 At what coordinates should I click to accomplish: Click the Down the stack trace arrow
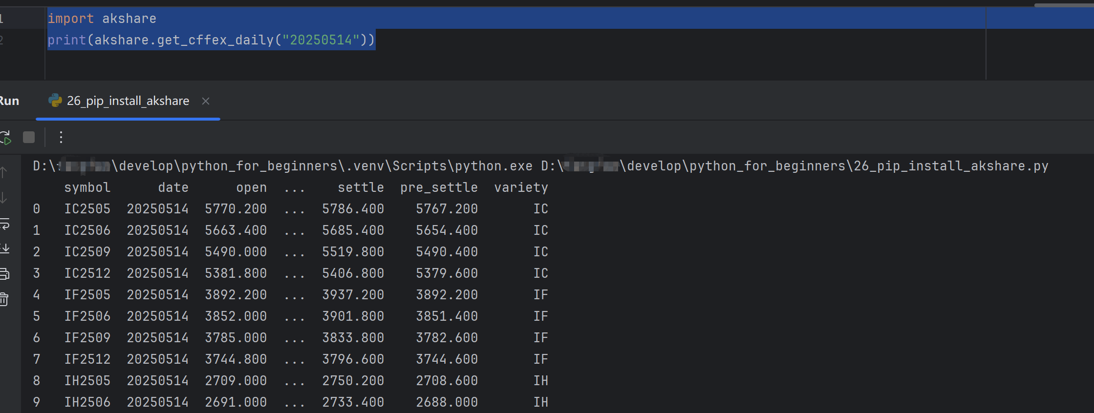coord(4,198)
